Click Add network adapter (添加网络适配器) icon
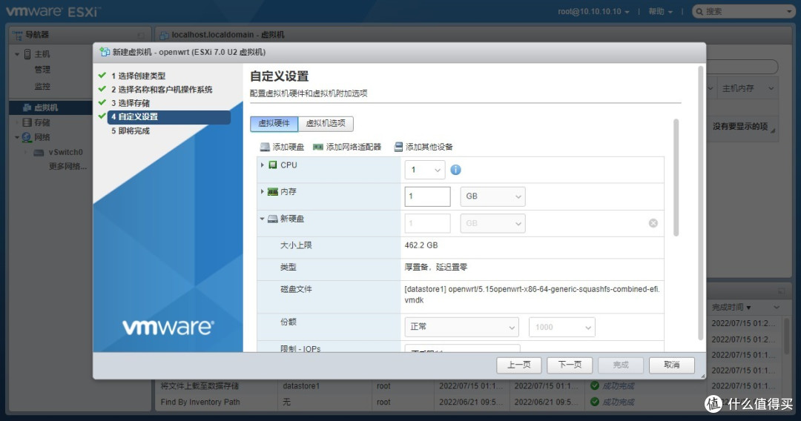This screenshot has width=801, height=421. point(319,147)
